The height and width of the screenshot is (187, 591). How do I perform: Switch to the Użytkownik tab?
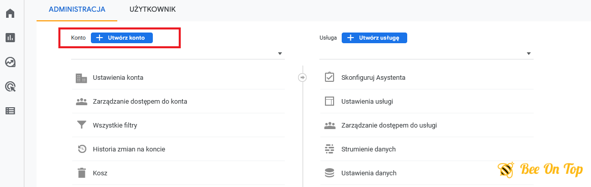(x=152, y=10)
